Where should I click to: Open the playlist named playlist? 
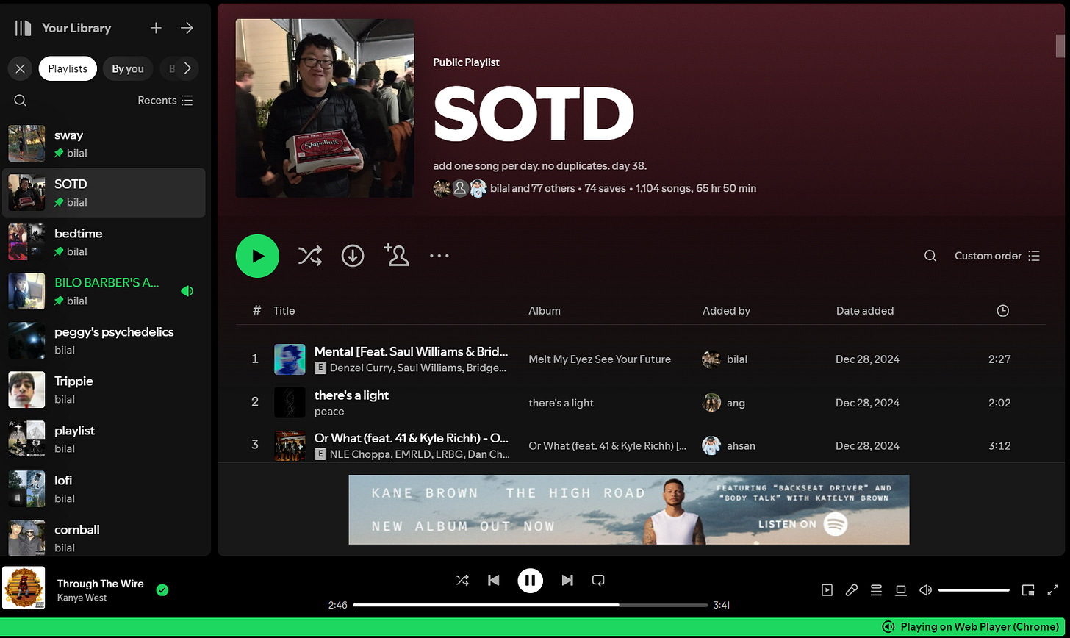104,439
